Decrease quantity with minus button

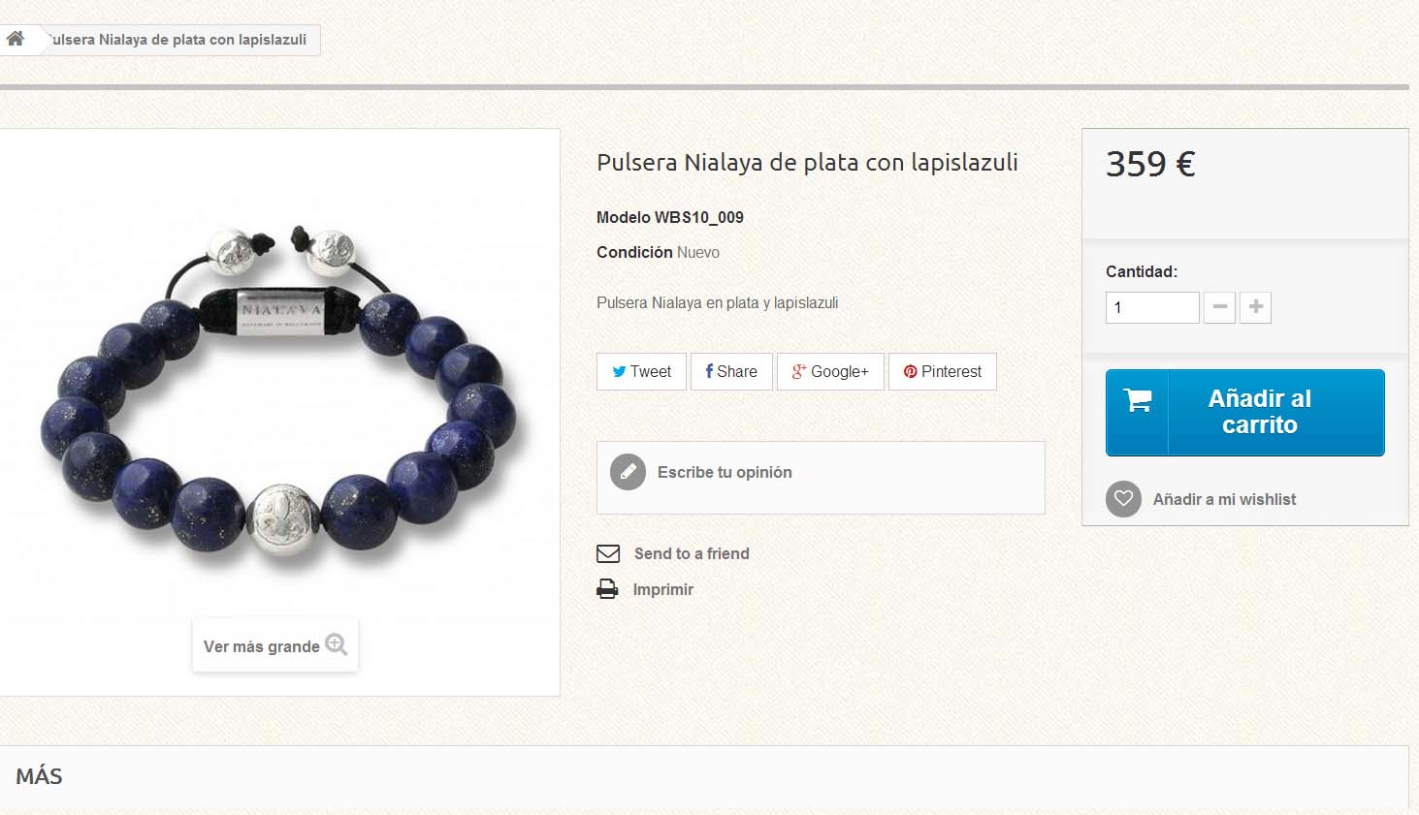[1220, 307]
